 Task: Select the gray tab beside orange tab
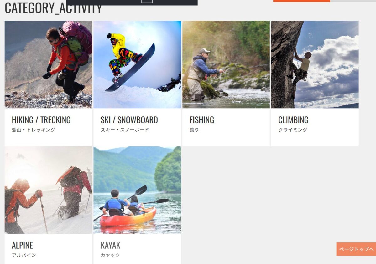353,1
